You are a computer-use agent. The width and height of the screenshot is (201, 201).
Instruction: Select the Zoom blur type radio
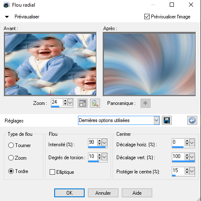pyautogui.click(x=11, y=158)
